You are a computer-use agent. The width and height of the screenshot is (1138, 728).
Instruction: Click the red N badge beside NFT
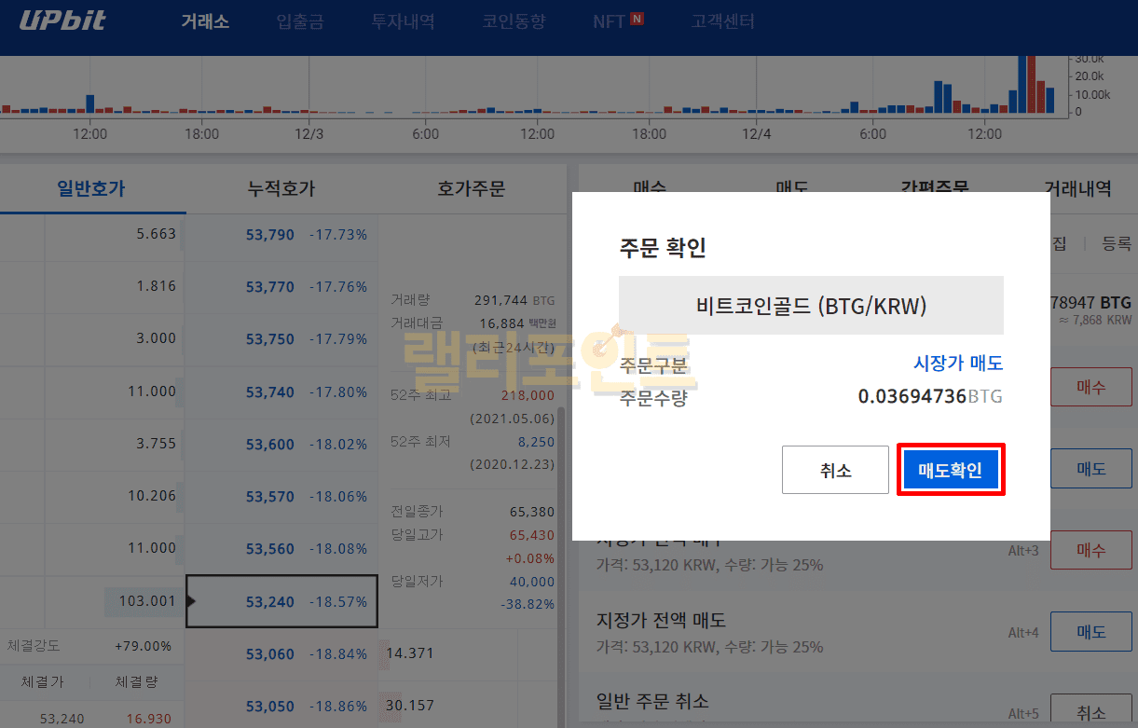coord(637,19)
